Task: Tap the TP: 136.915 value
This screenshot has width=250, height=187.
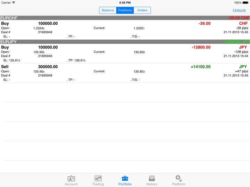Action: (77, 60)
